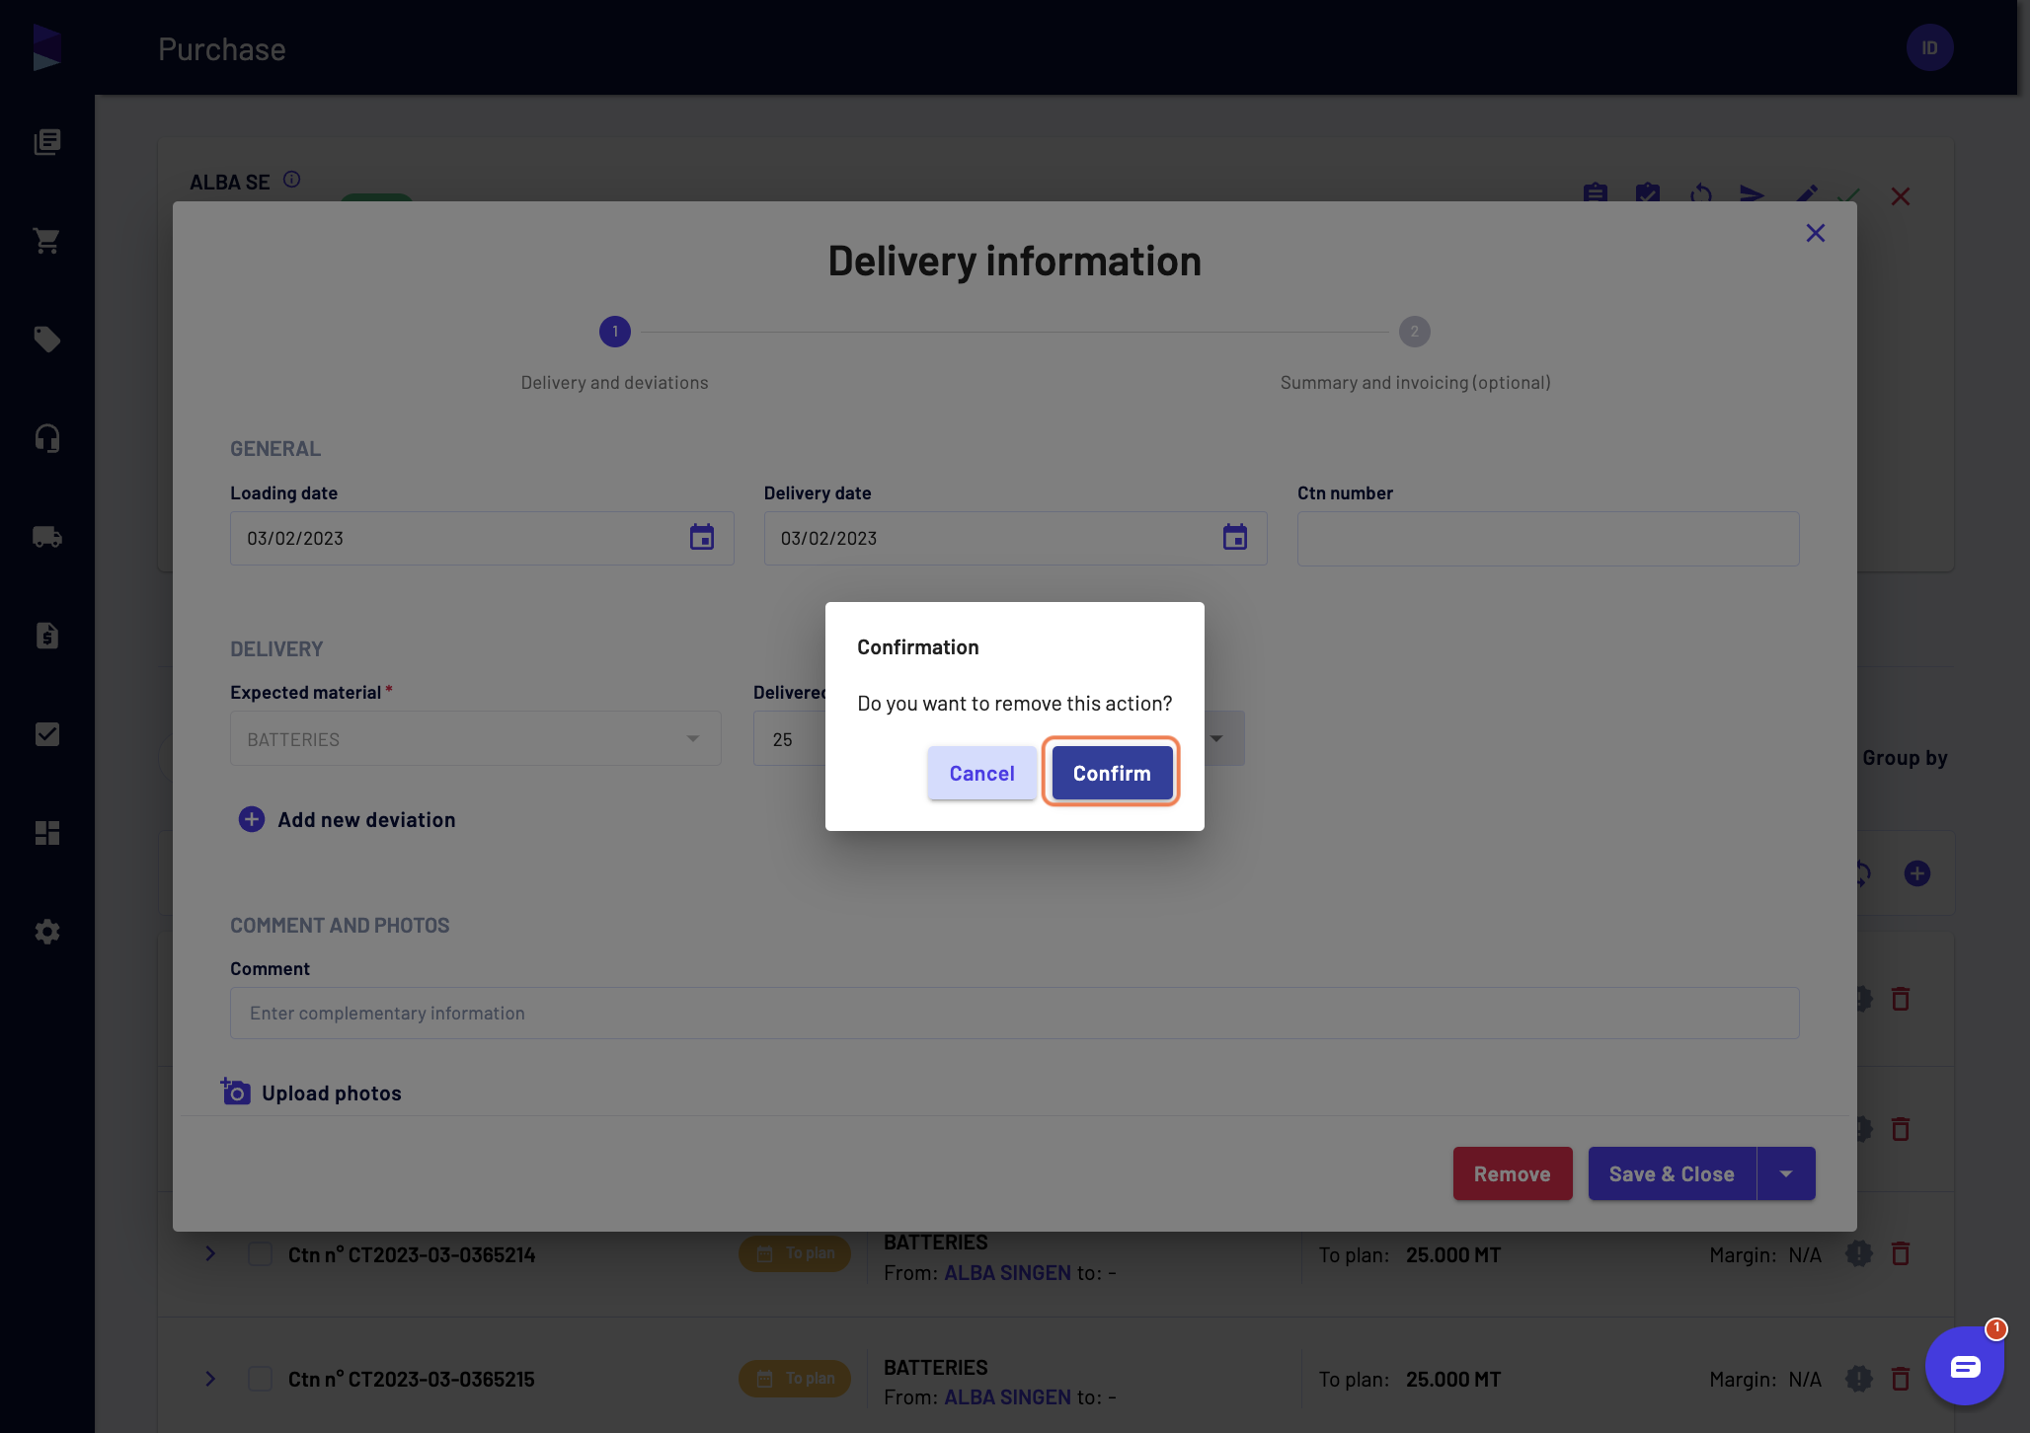Image resolution: width=2030 pixels, height=1433 pixels.
Task: Open the headset support sidebar icon
Action: pos(46,438)
